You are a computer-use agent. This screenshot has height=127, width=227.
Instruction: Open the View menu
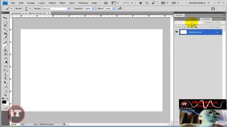coord(72,3)
